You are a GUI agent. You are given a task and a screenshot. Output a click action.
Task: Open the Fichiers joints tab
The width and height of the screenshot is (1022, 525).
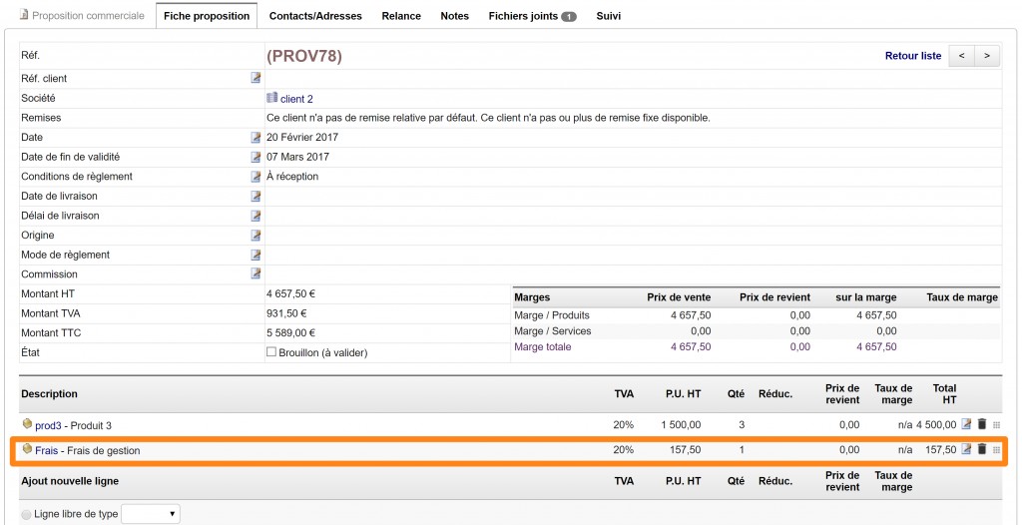532,16
